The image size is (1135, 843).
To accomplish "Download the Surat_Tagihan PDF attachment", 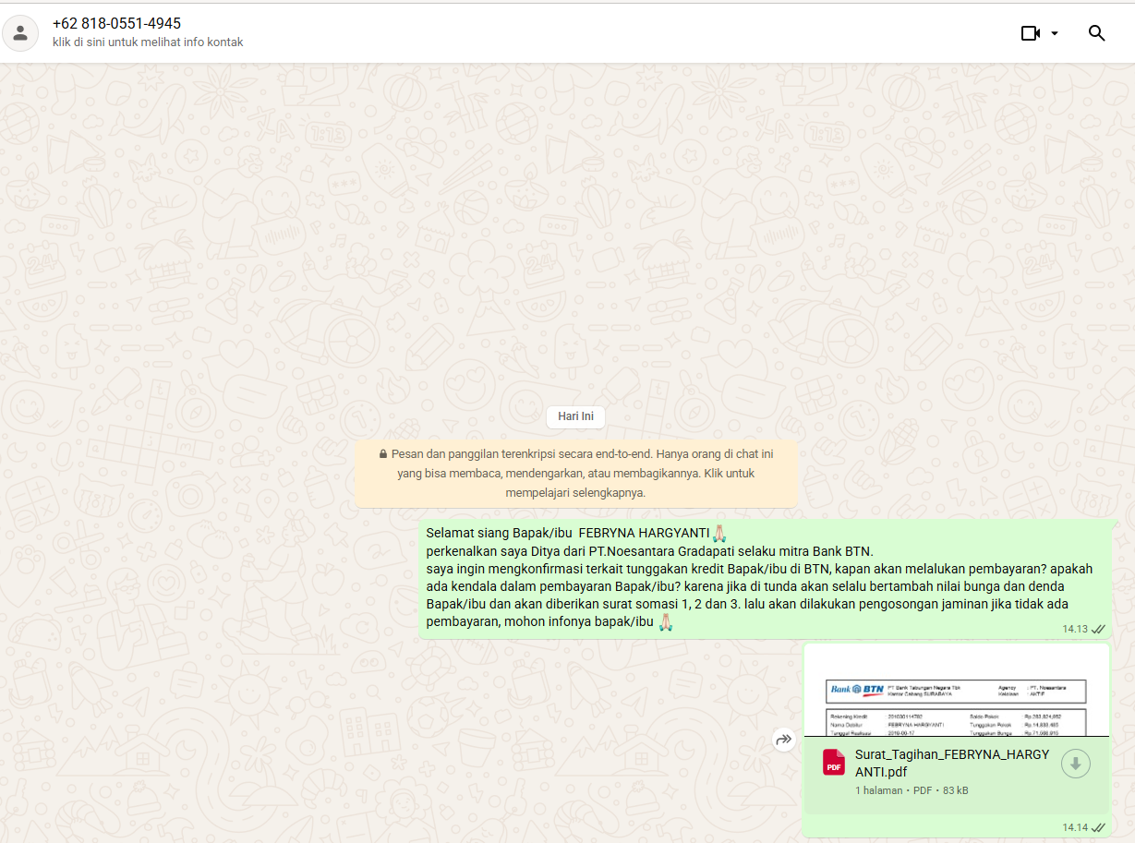I will (1075, 764).
